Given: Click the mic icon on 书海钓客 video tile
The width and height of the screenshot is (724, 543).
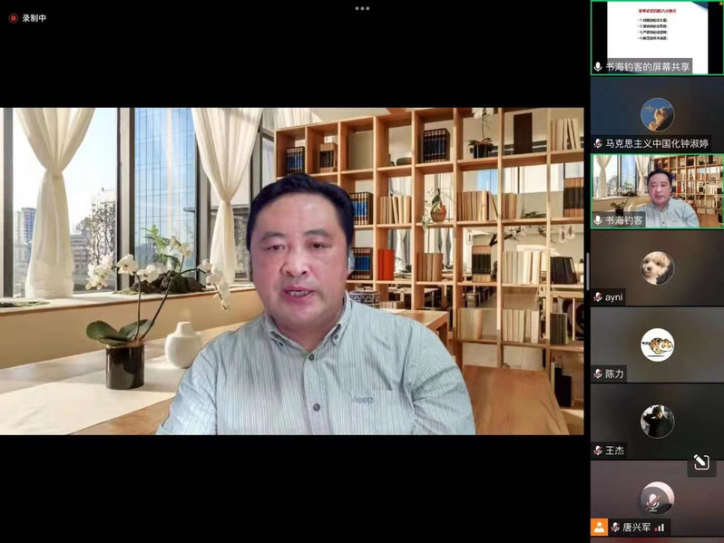Looking at the screenshot, I should coord(598,220).
